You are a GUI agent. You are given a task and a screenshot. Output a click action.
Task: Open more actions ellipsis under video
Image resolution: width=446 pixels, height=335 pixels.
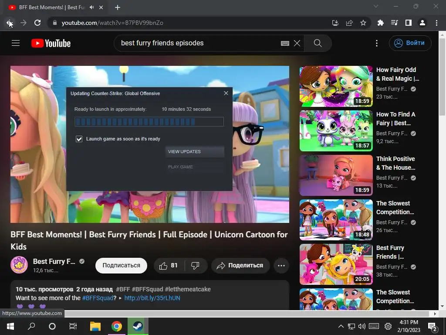click(x=281, y=266)
